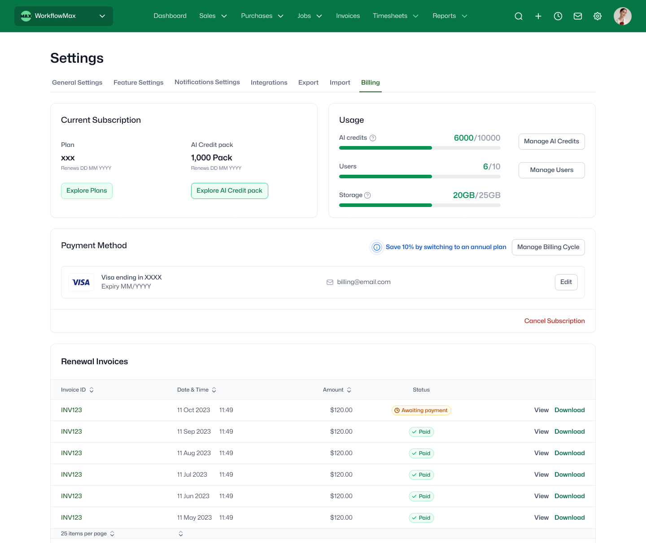Image resolution: width=646 pixels, height=543 pixels.
Task: Click the quick-add plus icon
Action: click(538, 16)
